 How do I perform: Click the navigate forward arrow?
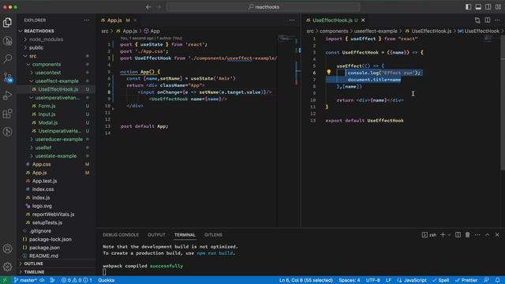click(159, 7)
